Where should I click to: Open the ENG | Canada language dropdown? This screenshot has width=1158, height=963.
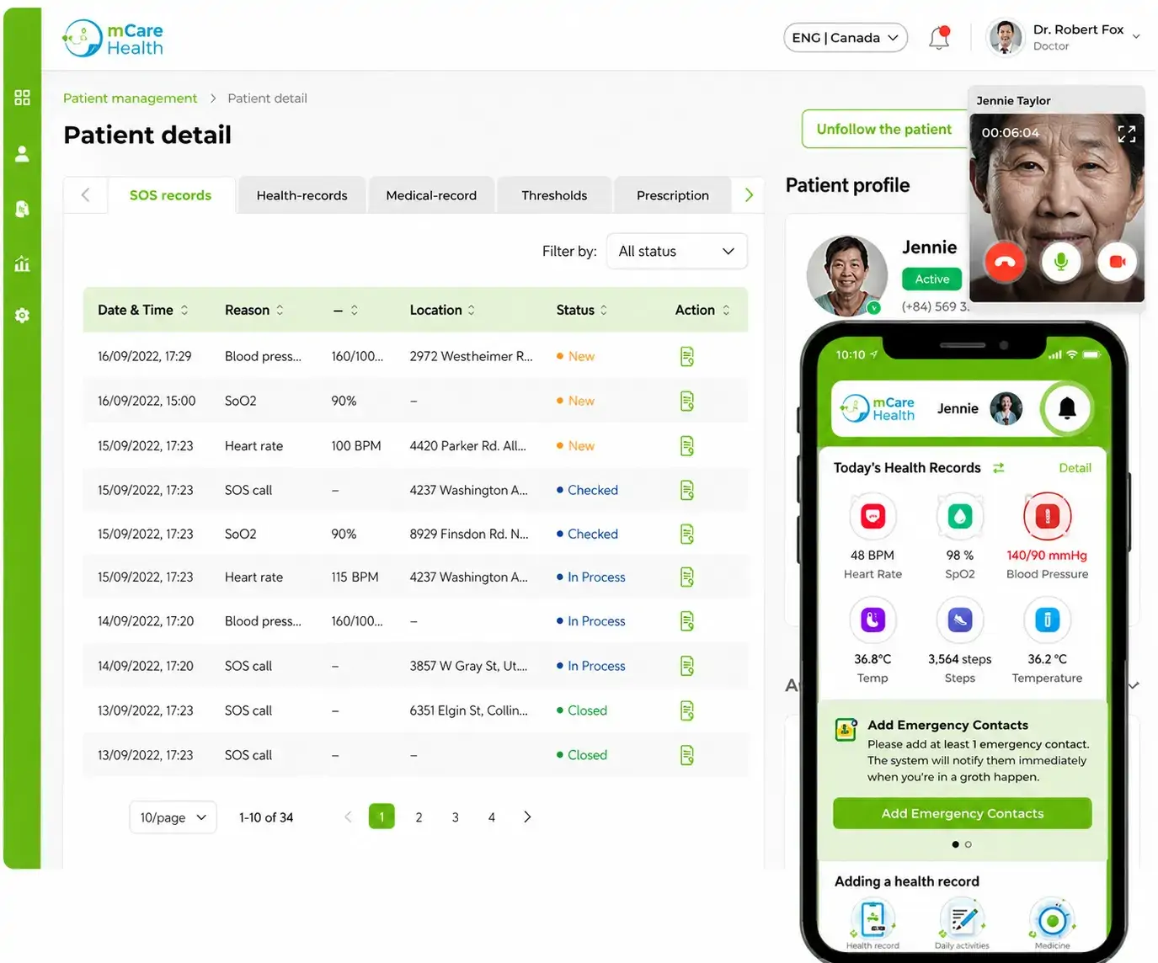846,38
